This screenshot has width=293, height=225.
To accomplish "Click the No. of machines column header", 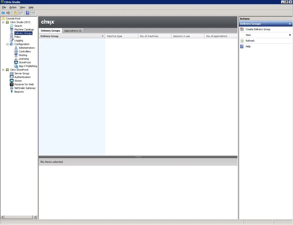I will coord(155,36).
